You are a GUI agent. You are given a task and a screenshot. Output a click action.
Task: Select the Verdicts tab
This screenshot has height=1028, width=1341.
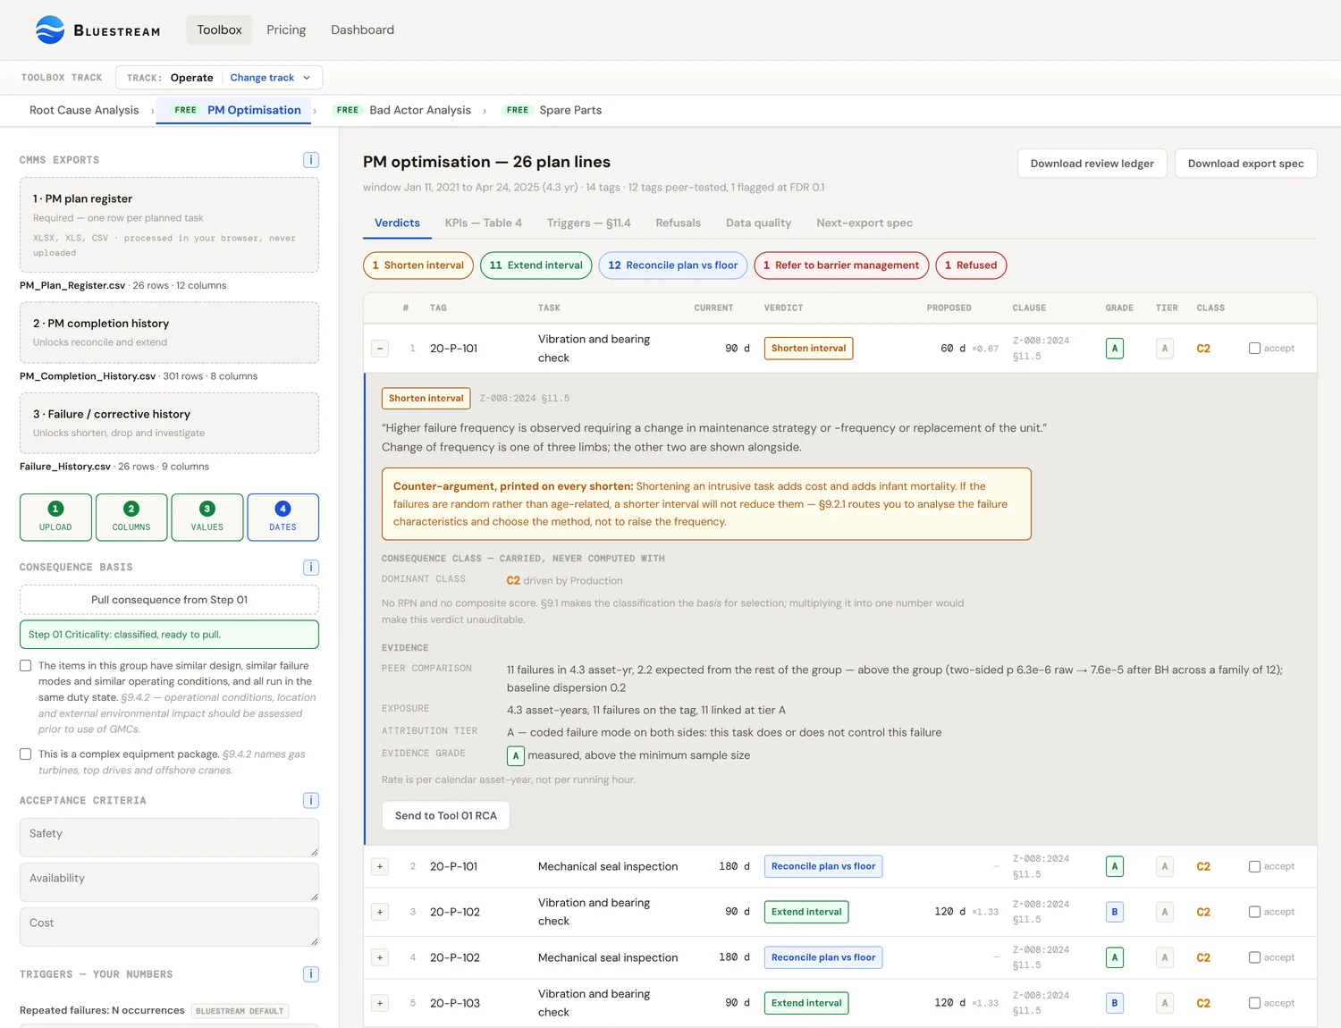pos(397,223)
